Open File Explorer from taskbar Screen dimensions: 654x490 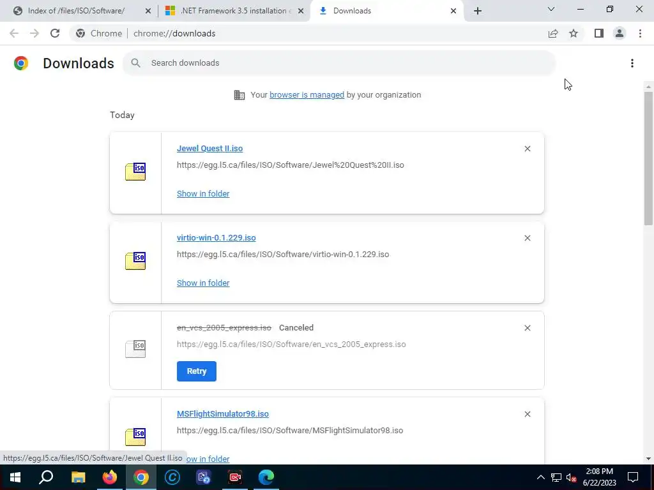[78, 477]
